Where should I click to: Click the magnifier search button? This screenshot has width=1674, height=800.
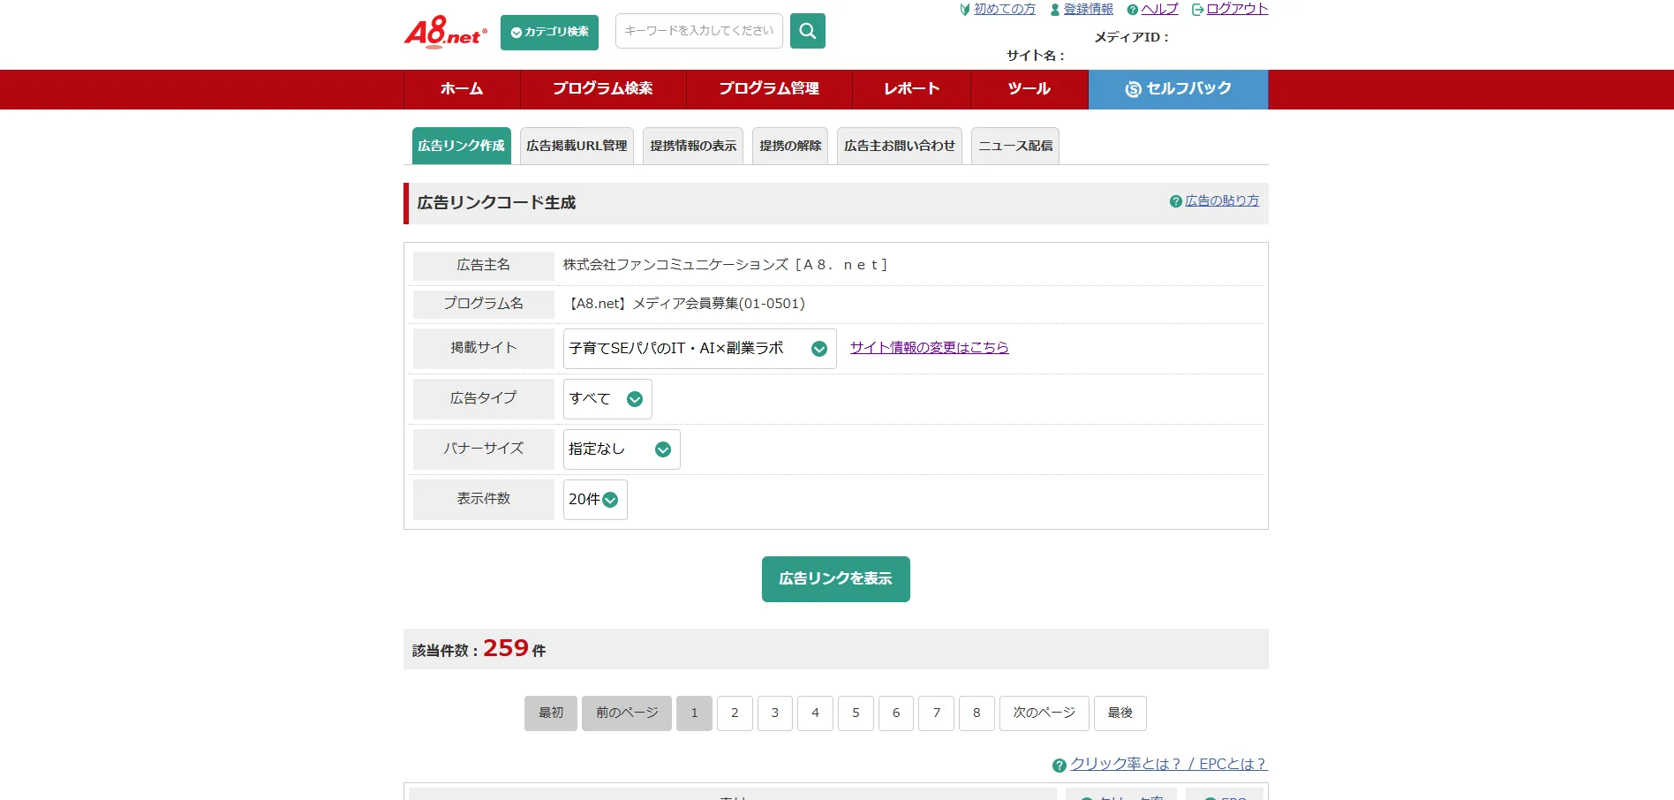[807, 31]
